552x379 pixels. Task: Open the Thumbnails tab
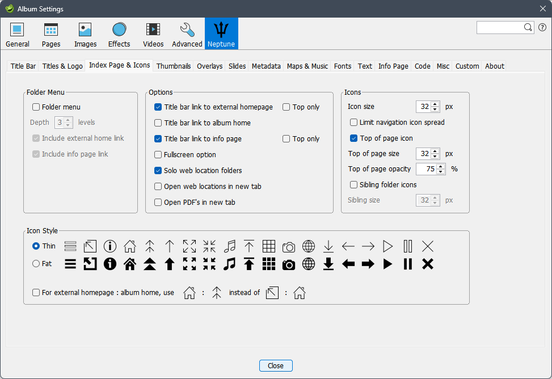tap(174, 66)
